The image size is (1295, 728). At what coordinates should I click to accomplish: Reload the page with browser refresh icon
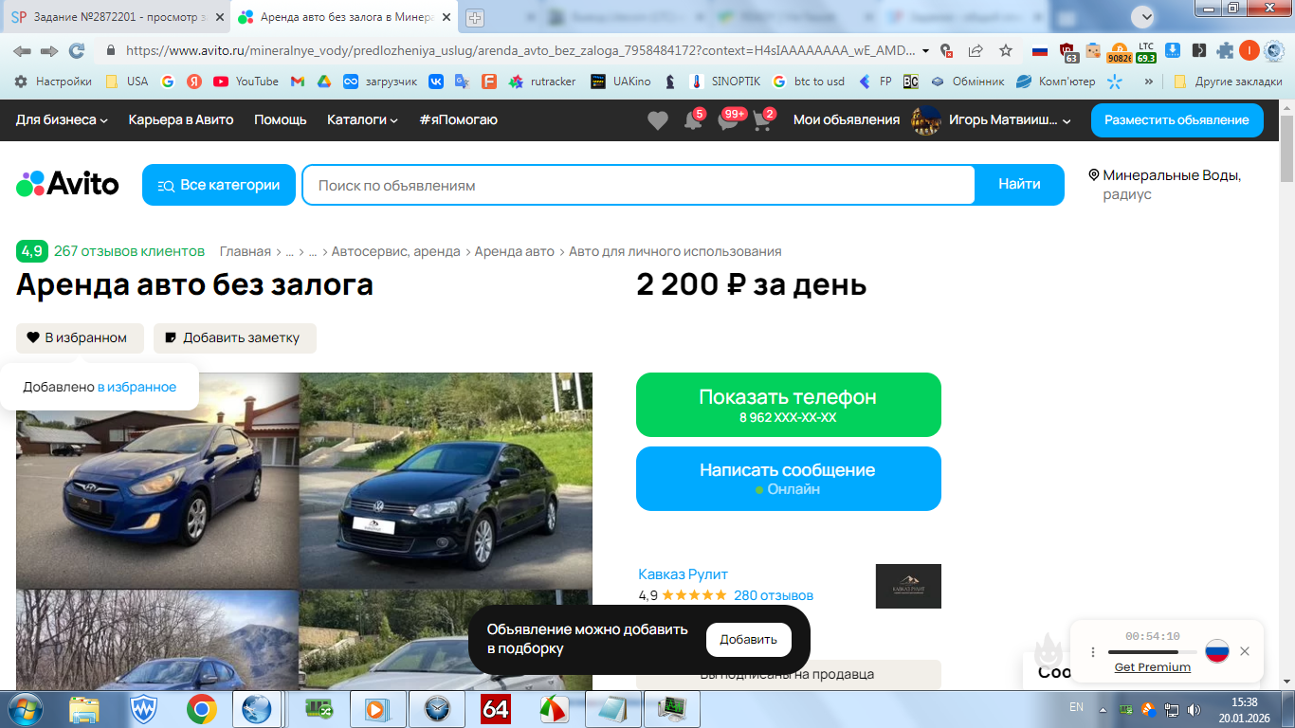tap(76, 51)
